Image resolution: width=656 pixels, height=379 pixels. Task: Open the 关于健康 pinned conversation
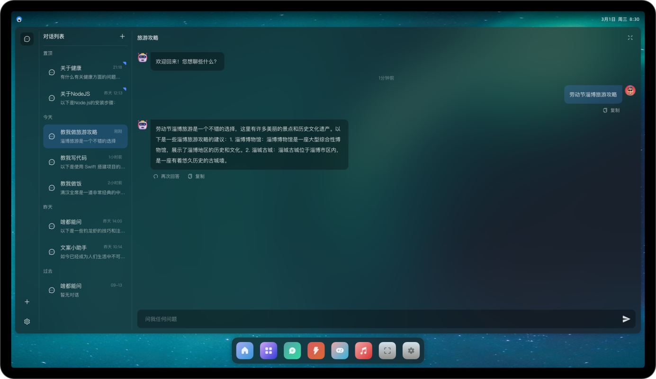click(85, 72)
